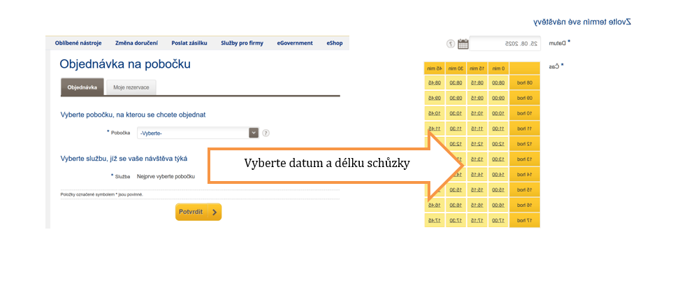Open the calendar date picker icon
Image resolution: width=684 pixels, height=295 pixels.
coord(463,44)
